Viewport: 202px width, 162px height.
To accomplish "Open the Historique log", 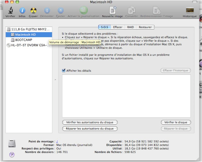I will 190,10.
